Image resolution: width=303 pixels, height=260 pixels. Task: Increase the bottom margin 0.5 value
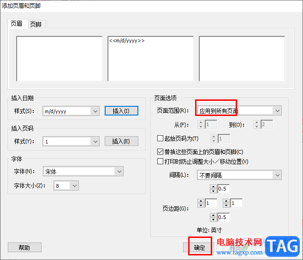tap(213, 215)
